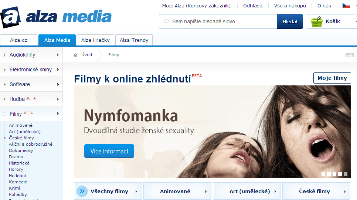The width and height of the screenshot is (357, 200).
Task: Open the Art (umělecké) category button below banner
Action: [x=247, y=191]
